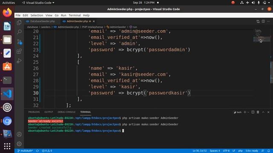This screenshot has height=153, width=273.
Task: Open the Activities overview
Action: tap(9, 3)
